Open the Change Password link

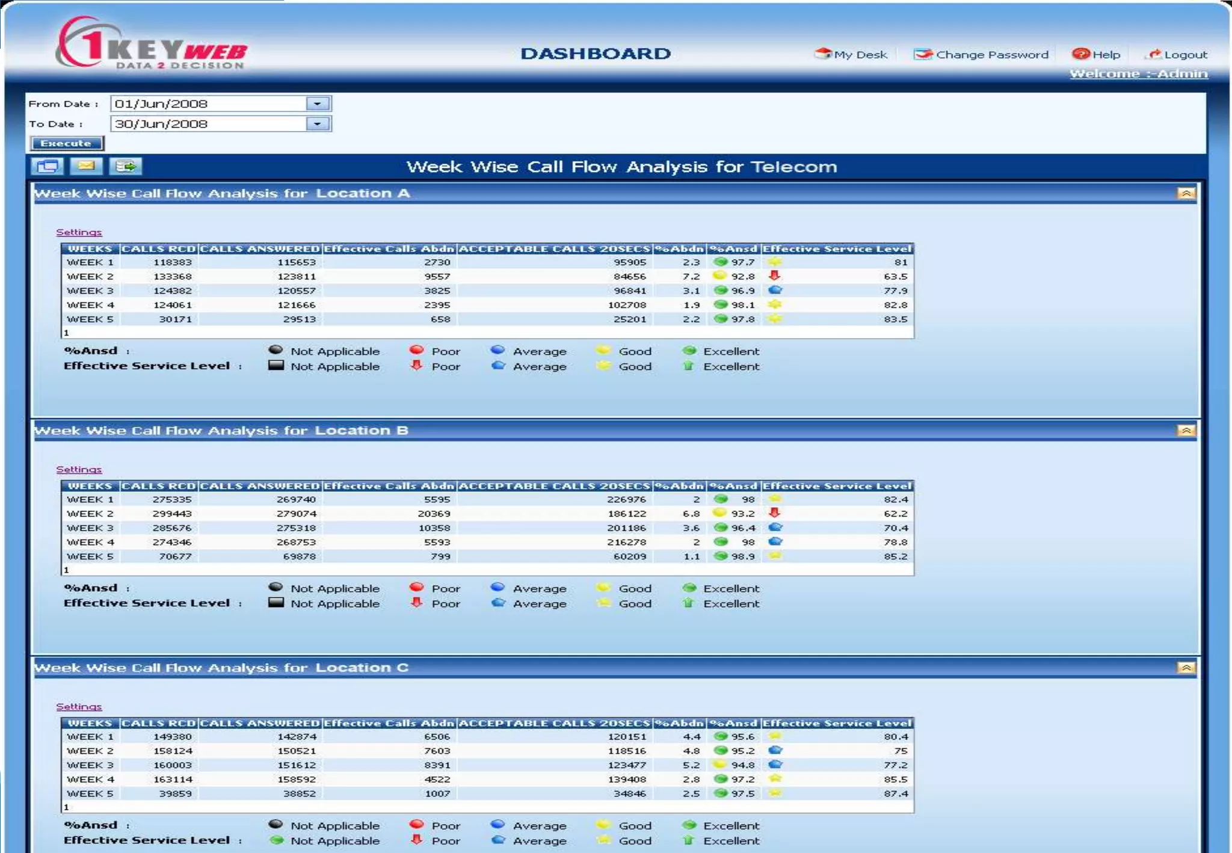981,54
